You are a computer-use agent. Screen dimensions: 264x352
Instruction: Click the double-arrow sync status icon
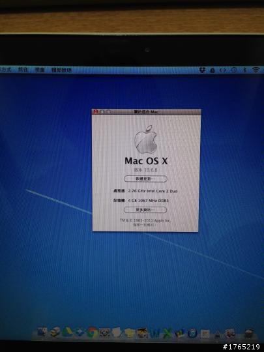[x=223, y=70]
